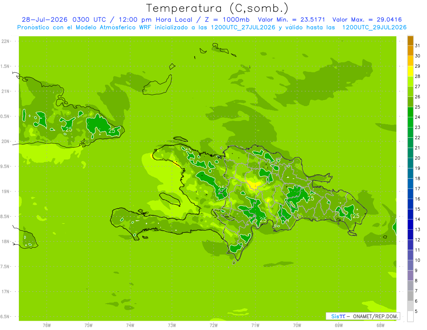The width and height of the screenshot is (427, 330).
Task: Click the 70W longitude label
Action: pos(297,325)
